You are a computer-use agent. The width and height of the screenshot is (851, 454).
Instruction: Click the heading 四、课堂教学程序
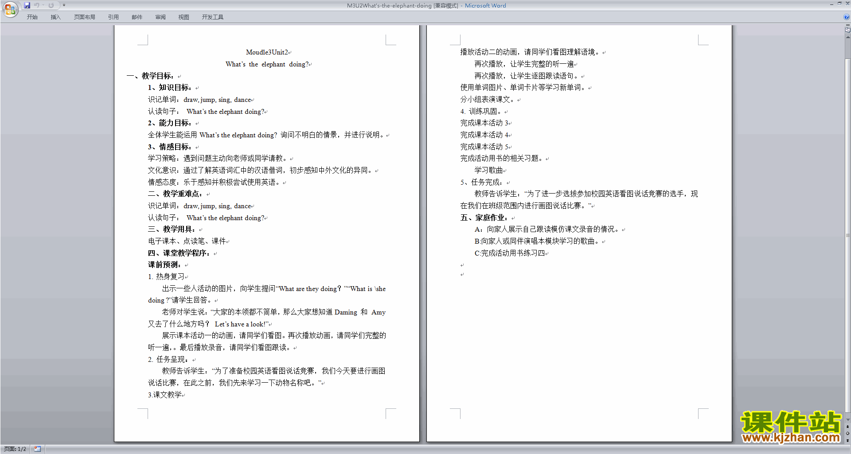point(179,253)
